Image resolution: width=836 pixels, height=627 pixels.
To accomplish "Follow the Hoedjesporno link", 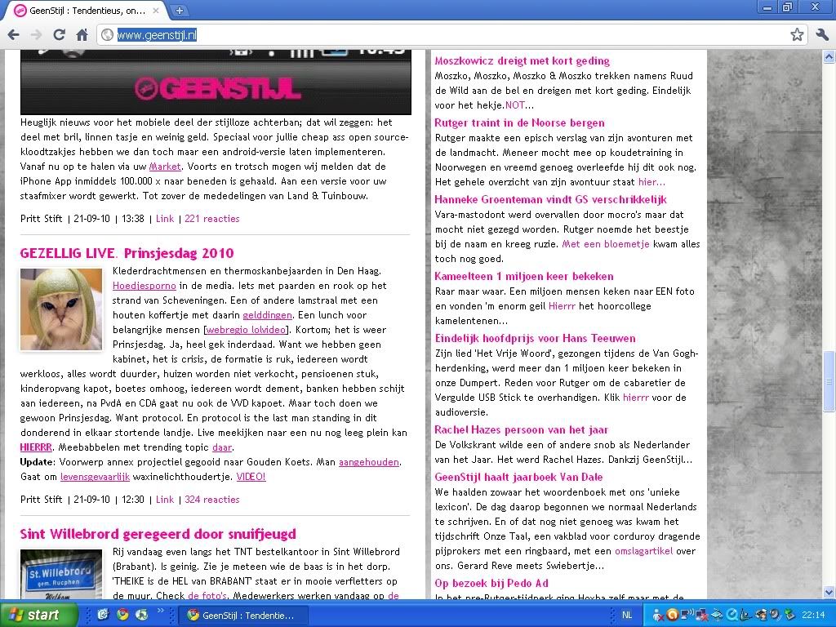I will coord(144,286).
